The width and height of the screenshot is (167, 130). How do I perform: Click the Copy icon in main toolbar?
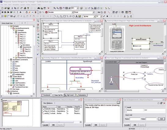(x=15, y=8)
